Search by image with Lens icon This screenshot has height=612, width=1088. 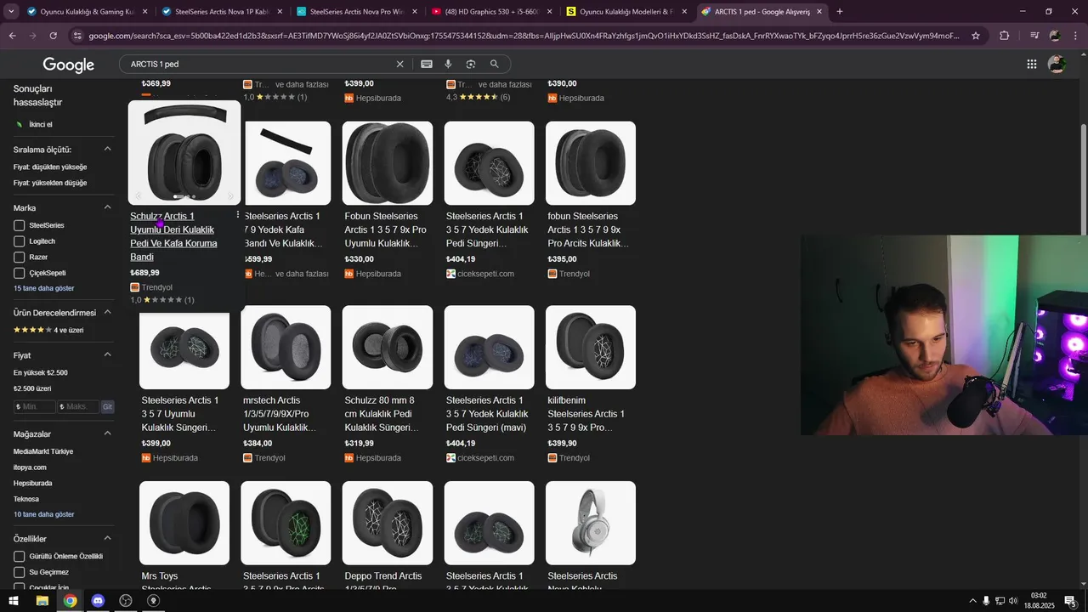coord(471,64)
